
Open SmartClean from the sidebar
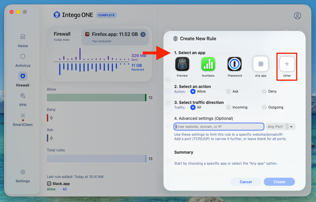coord(23,120)
